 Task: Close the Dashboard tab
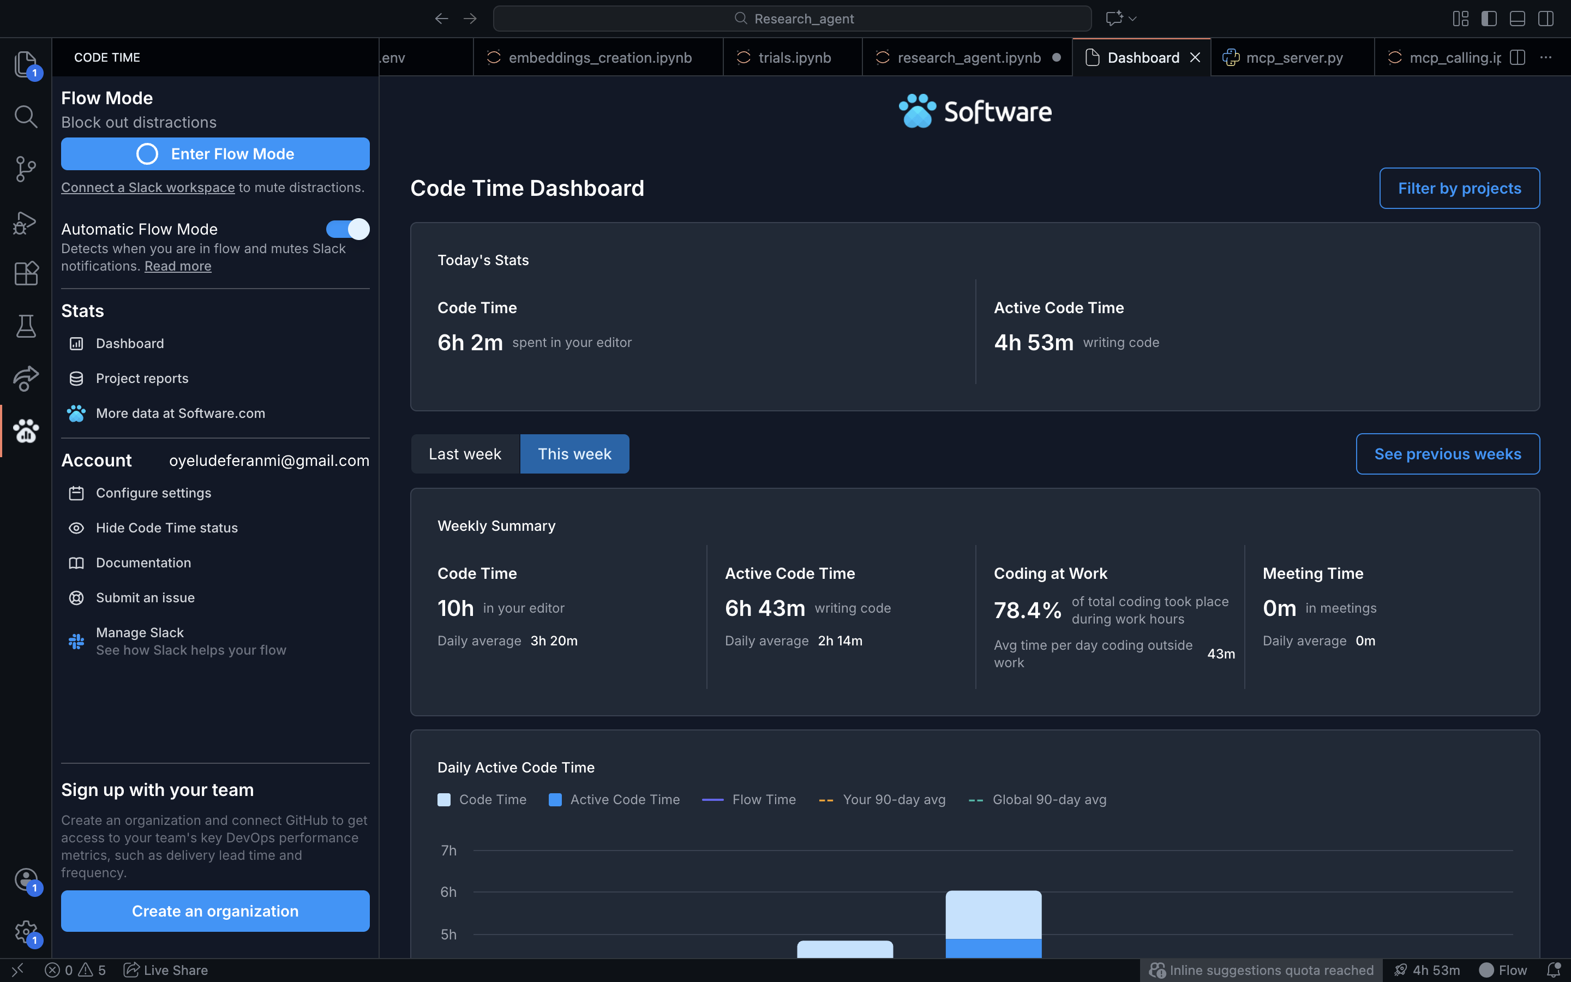pos(1195,57)
